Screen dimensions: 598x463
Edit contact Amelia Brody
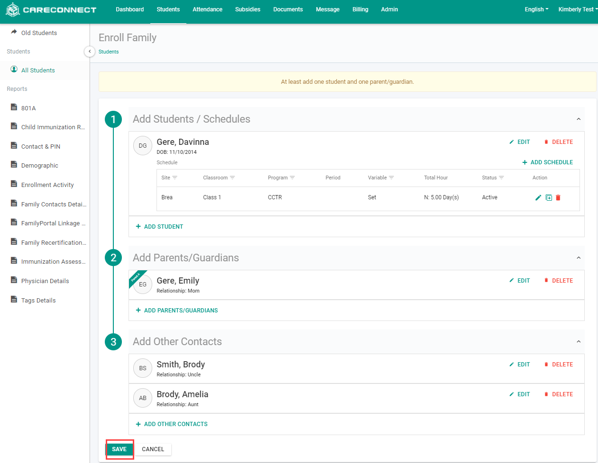[x=520, y=394]
